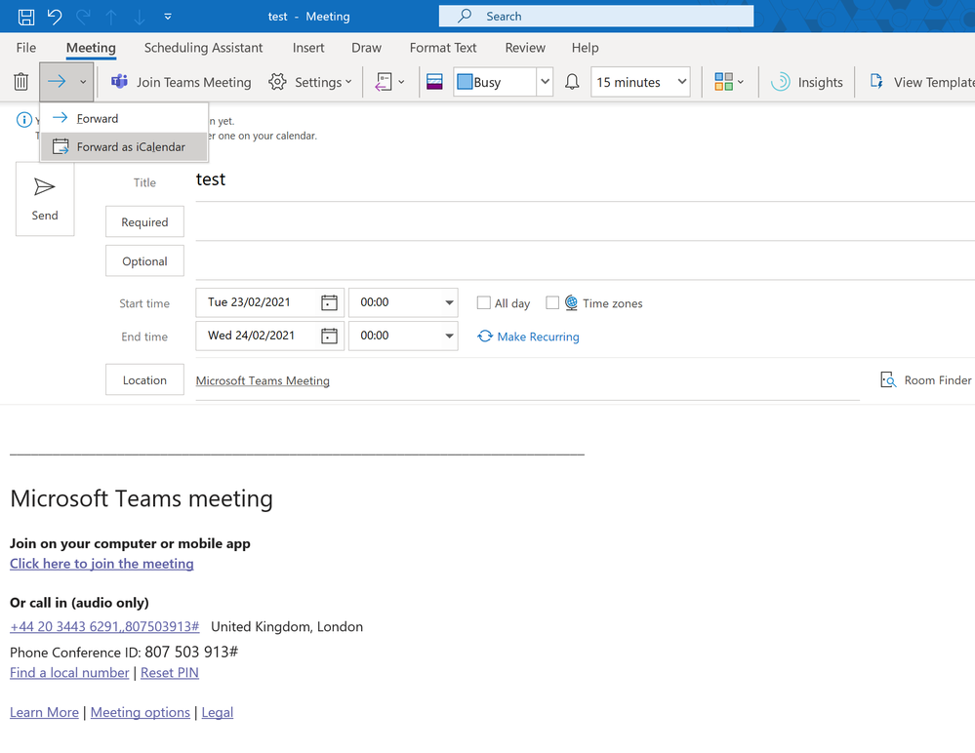
Task: Open the Learn More link
Action: point(44,712)
